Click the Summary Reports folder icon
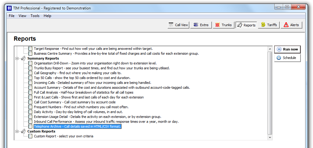 23,58
